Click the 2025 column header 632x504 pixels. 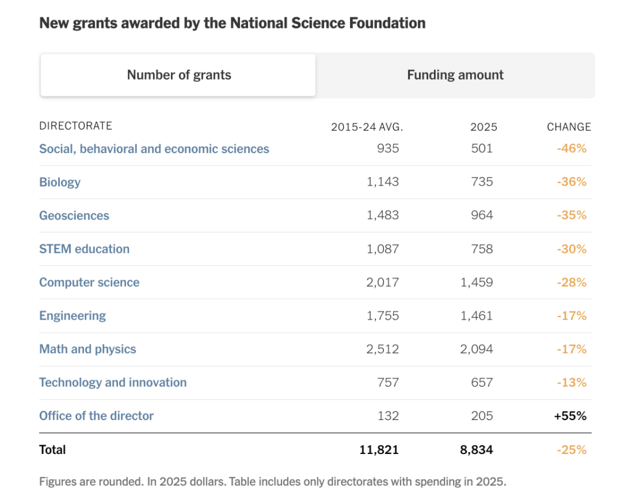(484, 127)
